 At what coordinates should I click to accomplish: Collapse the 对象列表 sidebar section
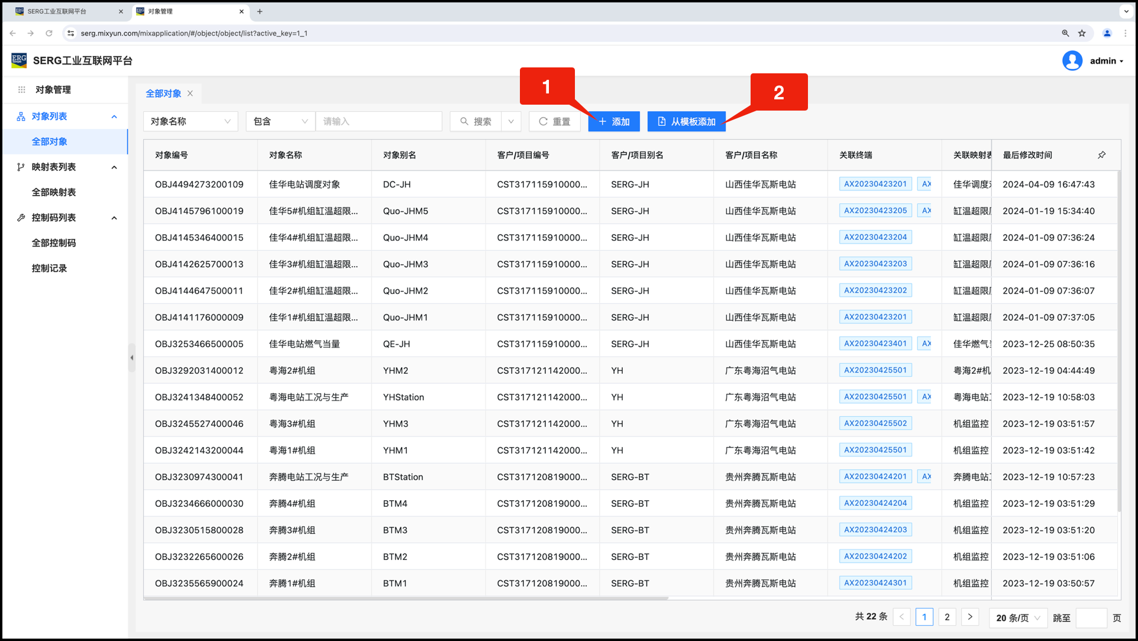114,116
